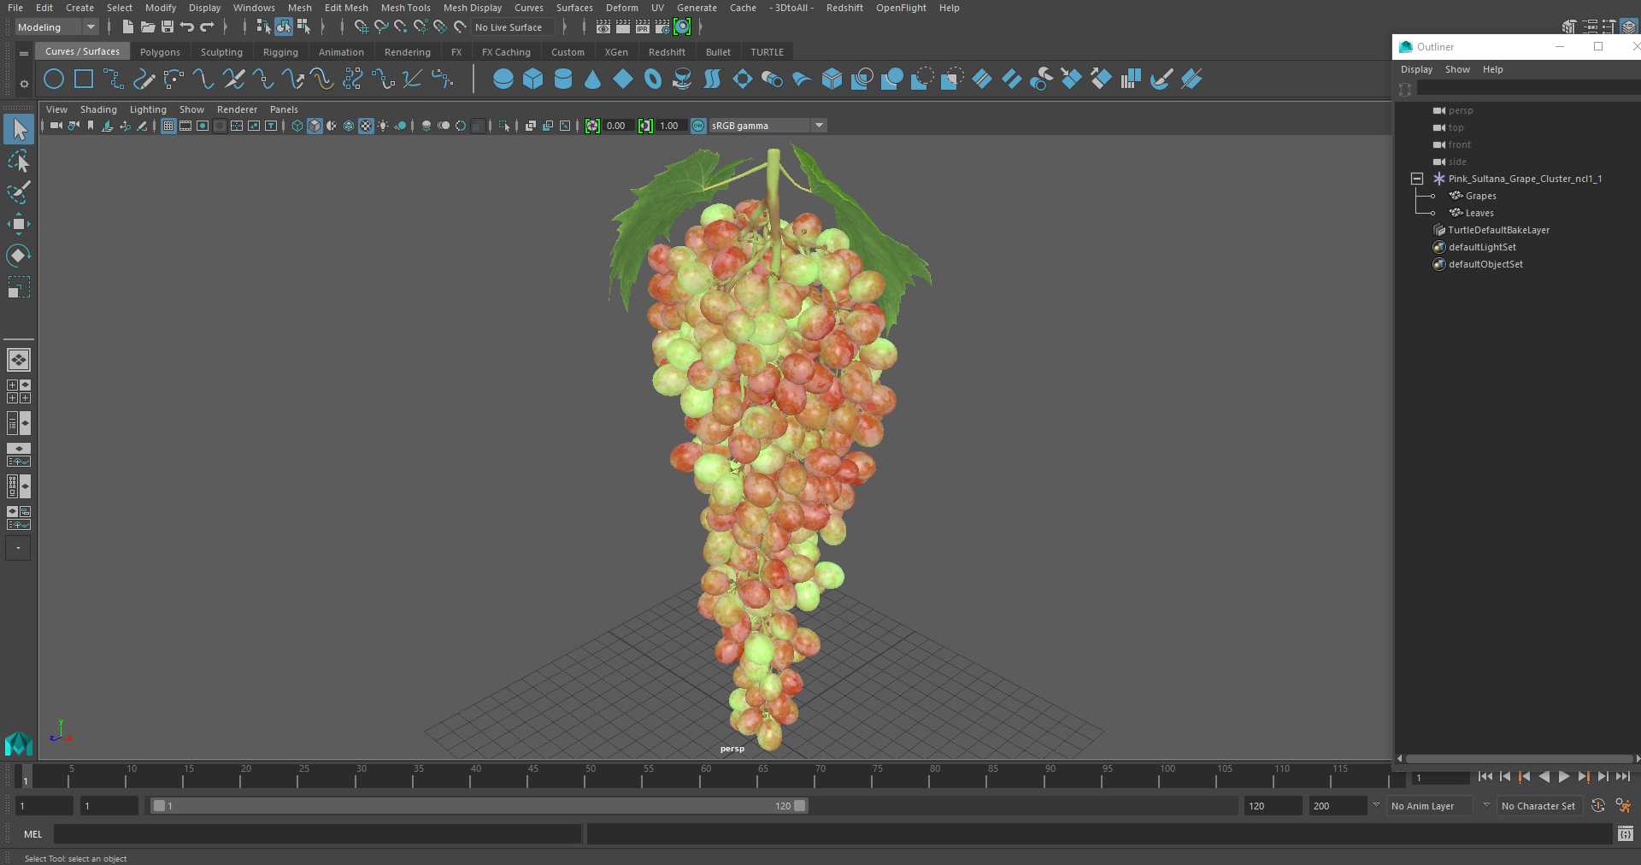Activate the Lasso Select tool

coord(19,162)
